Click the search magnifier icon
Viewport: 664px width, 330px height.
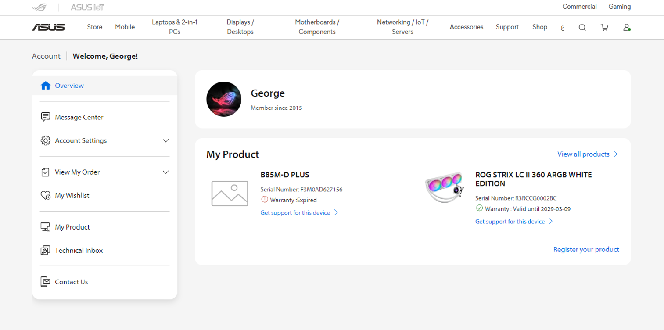click(582, 27)
